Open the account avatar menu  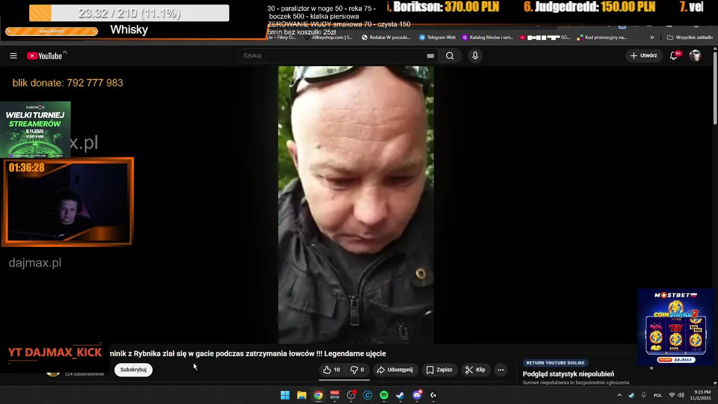(695, 56)
